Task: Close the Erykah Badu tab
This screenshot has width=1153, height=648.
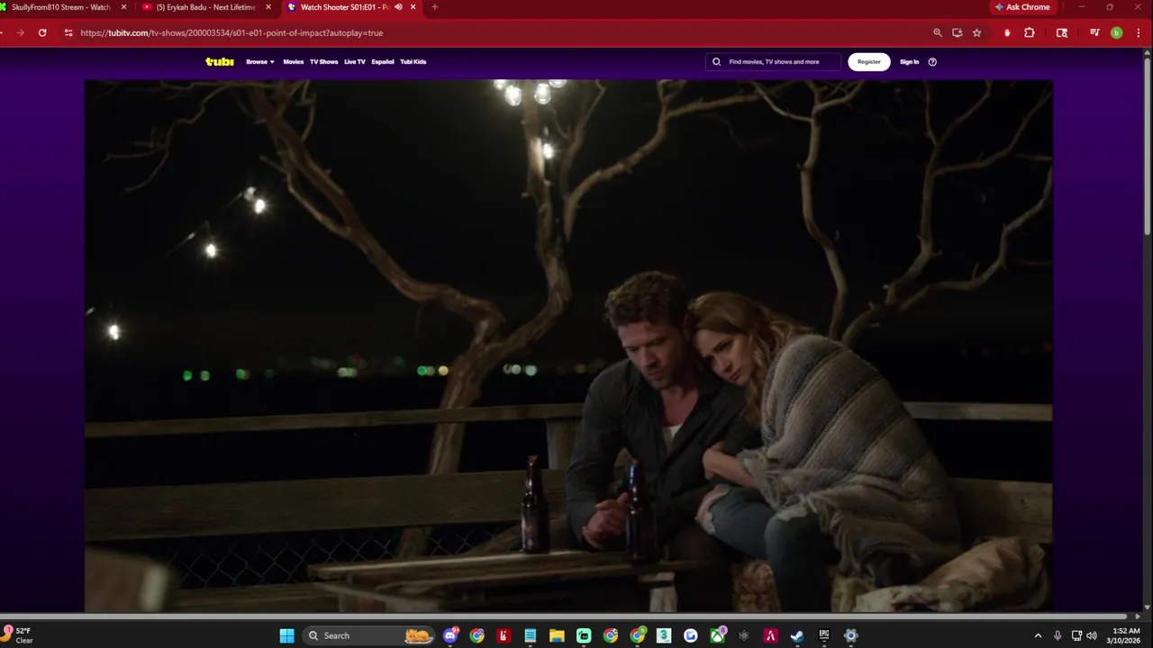Action: click(268, 7)
